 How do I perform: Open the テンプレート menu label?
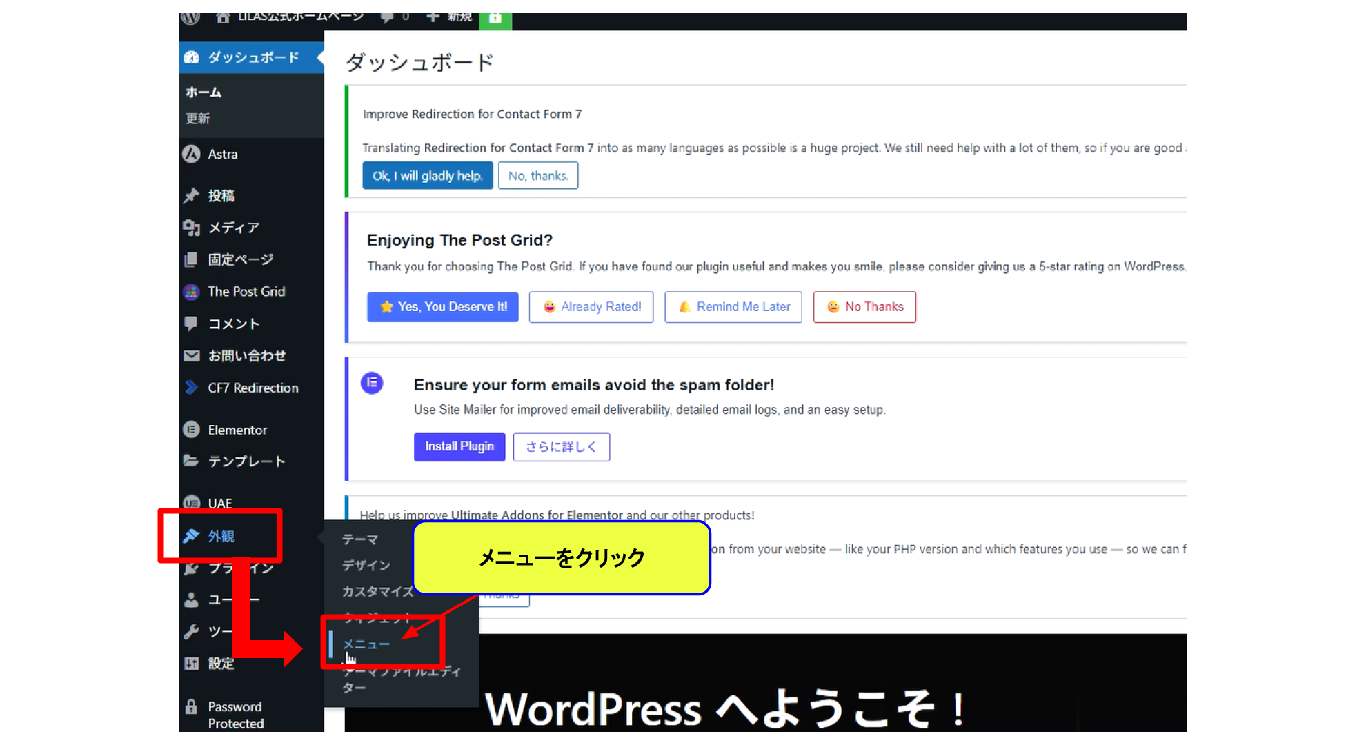click(247, 461)
